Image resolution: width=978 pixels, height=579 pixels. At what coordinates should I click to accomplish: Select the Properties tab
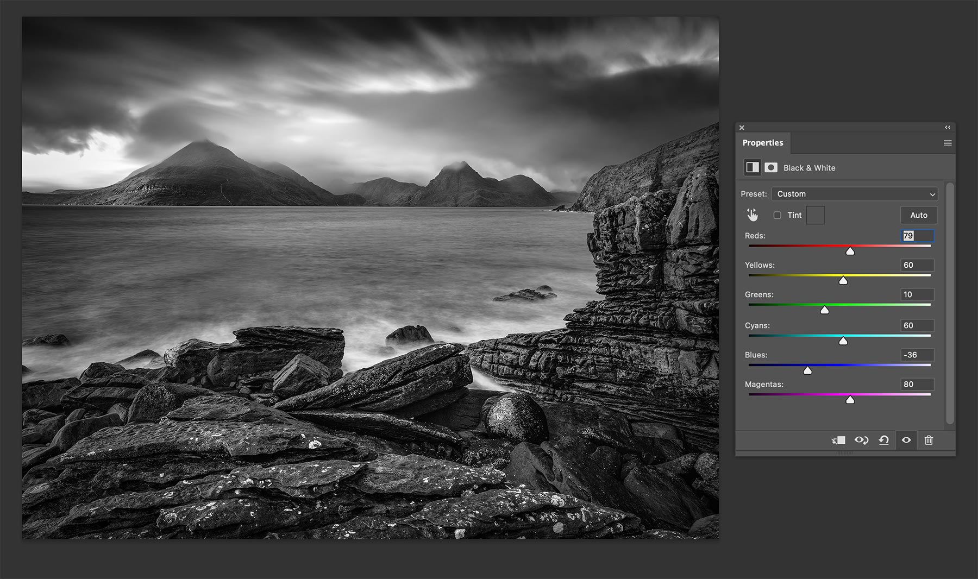(763, 143)
